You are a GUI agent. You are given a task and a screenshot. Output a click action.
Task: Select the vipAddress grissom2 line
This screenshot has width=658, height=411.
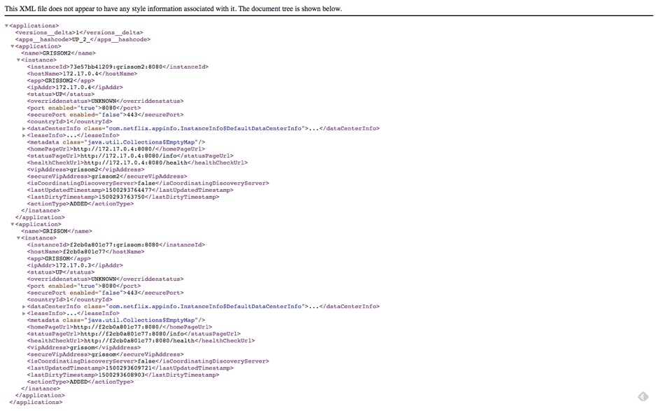click(x=85, y=169)
